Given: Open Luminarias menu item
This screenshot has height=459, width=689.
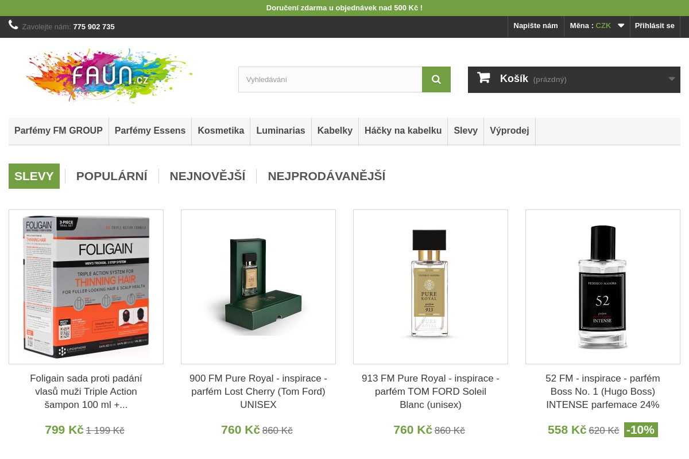Looking at the screenshot, I should pos(281,131).
